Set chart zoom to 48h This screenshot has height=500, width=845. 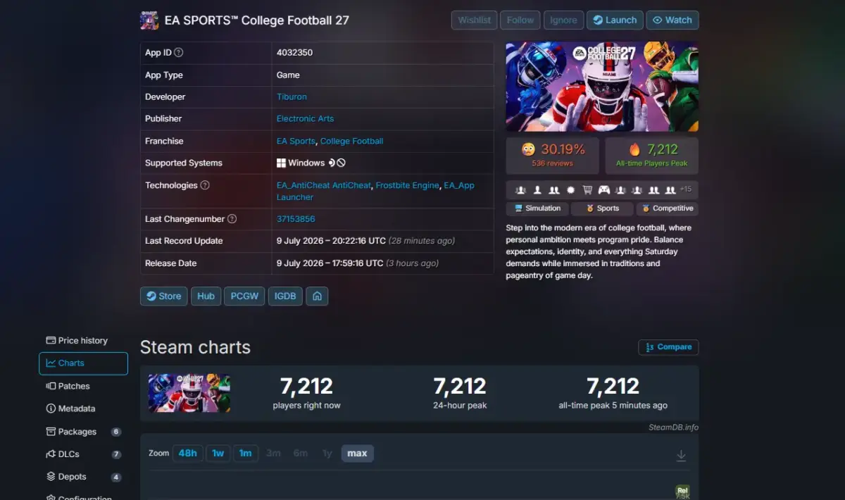point(188,454)
